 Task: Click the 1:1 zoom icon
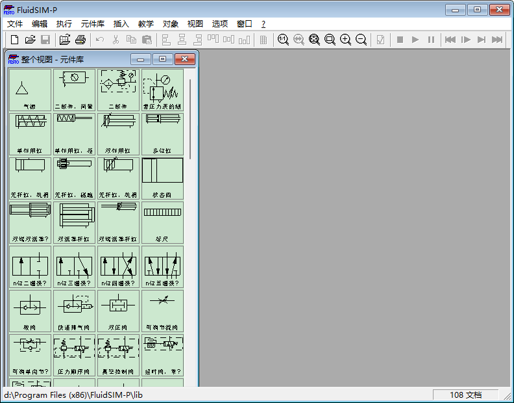tap(283, 40)
